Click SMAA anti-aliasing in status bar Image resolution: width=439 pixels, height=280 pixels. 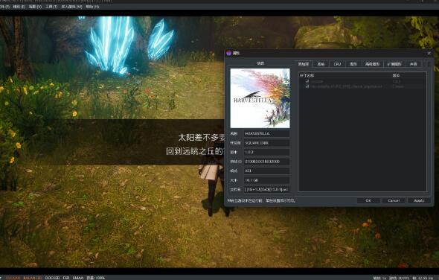pos(78,278)
